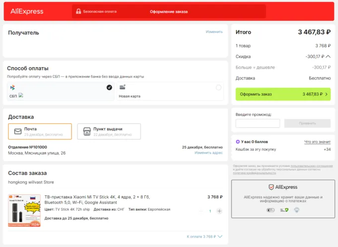Collapse the Скидка discount details
Screen dimensions: 338x247
[328, 57]
